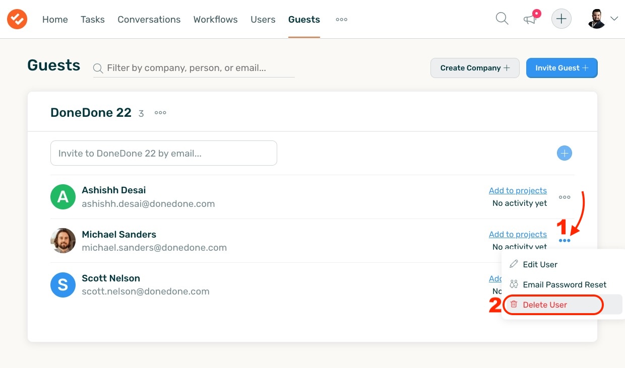Open the search magnifier in top bar

point(502,19)
